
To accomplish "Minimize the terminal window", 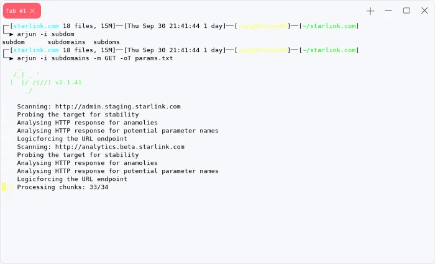I will [x=388, y=11].
